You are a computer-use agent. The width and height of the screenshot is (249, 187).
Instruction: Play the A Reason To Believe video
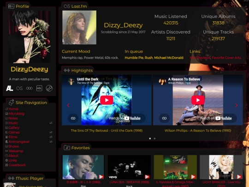click(x=198, y=100)
